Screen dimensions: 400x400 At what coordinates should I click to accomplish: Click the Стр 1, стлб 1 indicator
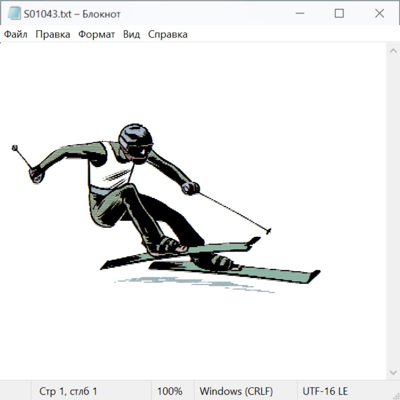(68, 392)
